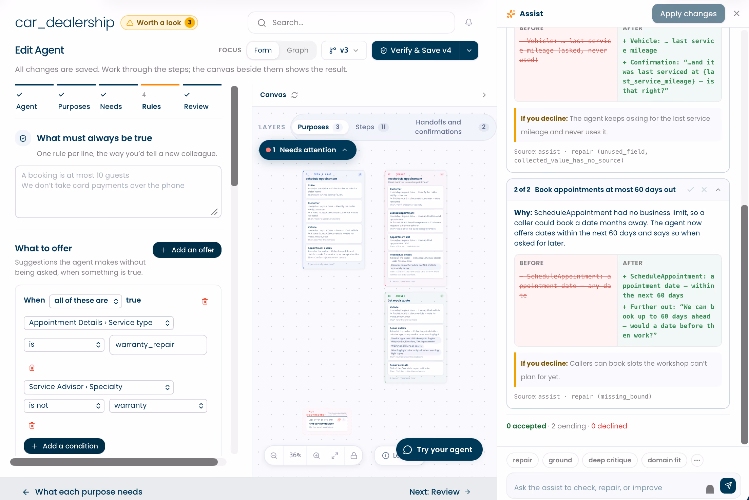The height and width of the screenshot is (500, 749).
Task: Click the horizontal scrollbar under the form
Action: pos(114,462)
